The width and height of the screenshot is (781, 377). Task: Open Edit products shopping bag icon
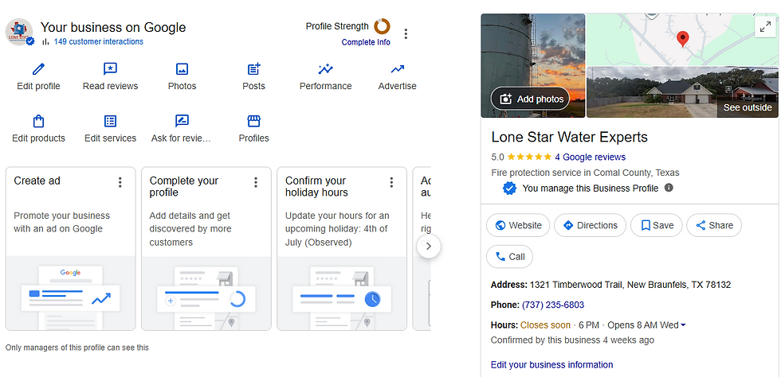38,121
